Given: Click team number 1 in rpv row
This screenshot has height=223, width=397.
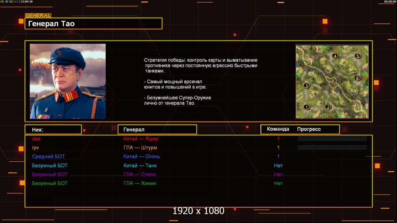Looking at the screenshot, I should pos(278,148).
